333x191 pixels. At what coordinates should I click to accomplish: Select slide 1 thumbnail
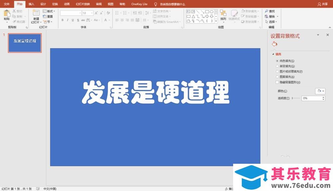point(25,43)
